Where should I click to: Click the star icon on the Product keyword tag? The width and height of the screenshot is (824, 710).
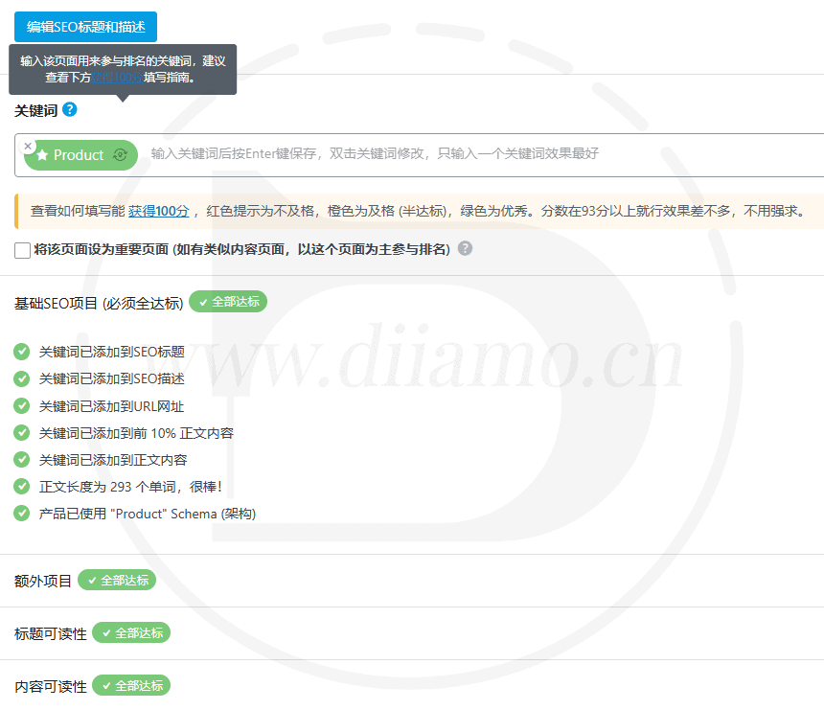coord(43,155)
